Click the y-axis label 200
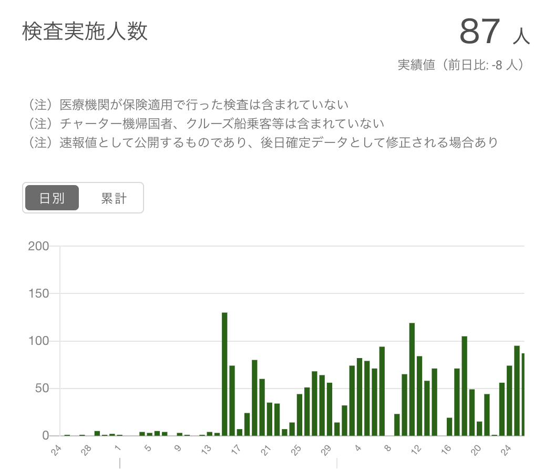This screenshot has height=469, width=554. 38,246
